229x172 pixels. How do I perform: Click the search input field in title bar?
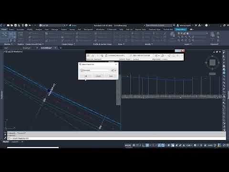click(159, 25)
